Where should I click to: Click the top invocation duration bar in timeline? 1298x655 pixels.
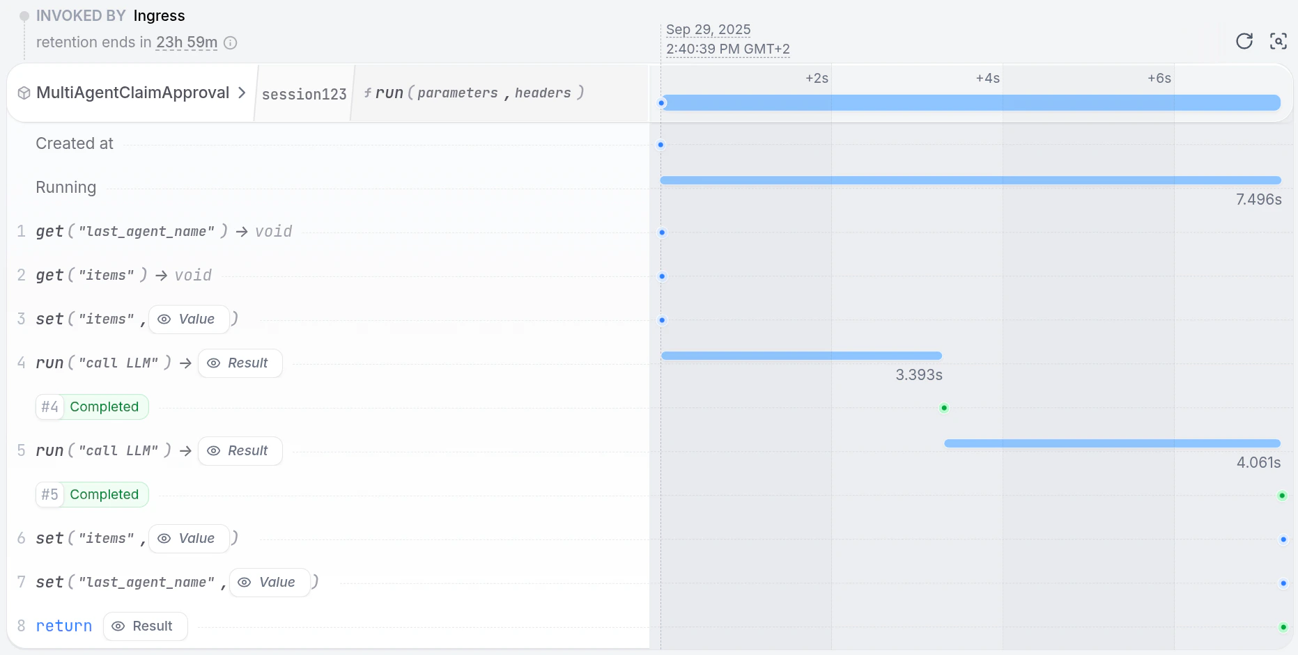971,103
